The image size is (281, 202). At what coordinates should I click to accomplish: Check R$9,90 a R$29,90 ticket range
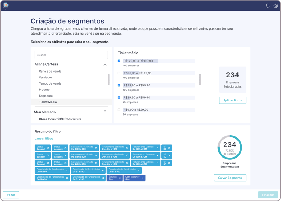pyautogui.click(x=119, y=110)
